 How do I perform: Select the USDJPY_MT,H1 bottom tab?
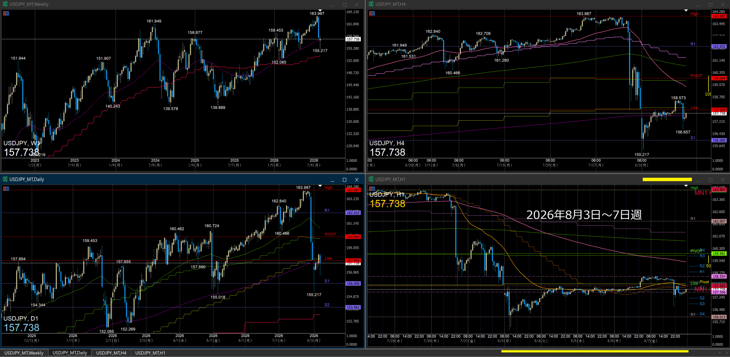pos(150,353)
